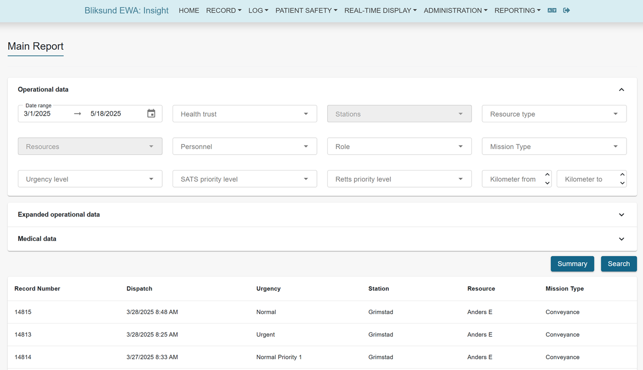
Task: Click the Normal Priority 1 urgency cell
Action: pos(279,357)
